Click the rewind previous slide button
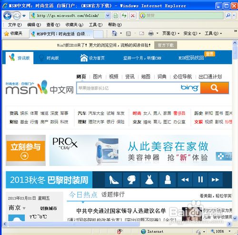238x235 pixels. click(185, 180)
